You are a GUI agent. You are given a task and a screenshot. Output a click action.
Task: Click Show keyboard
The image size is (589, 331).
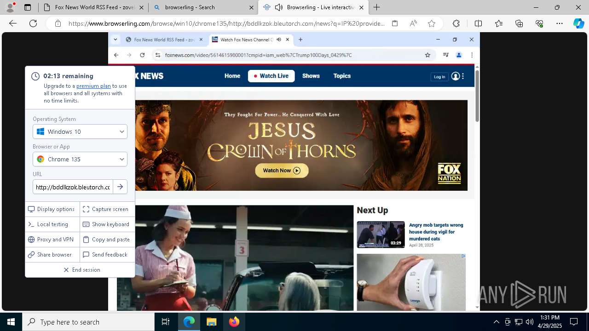[x=107, y=224]
